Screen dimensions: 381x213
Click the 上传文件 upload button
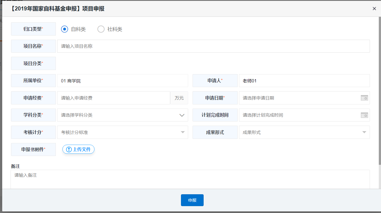pos(78,149)
